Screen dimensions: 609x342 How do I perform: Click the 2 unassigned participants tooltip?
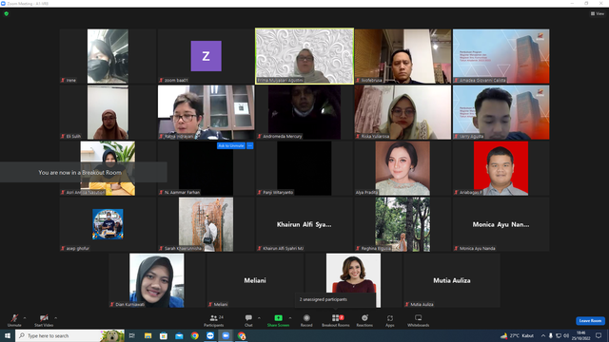pyautogui.click(x=336, y=300)
